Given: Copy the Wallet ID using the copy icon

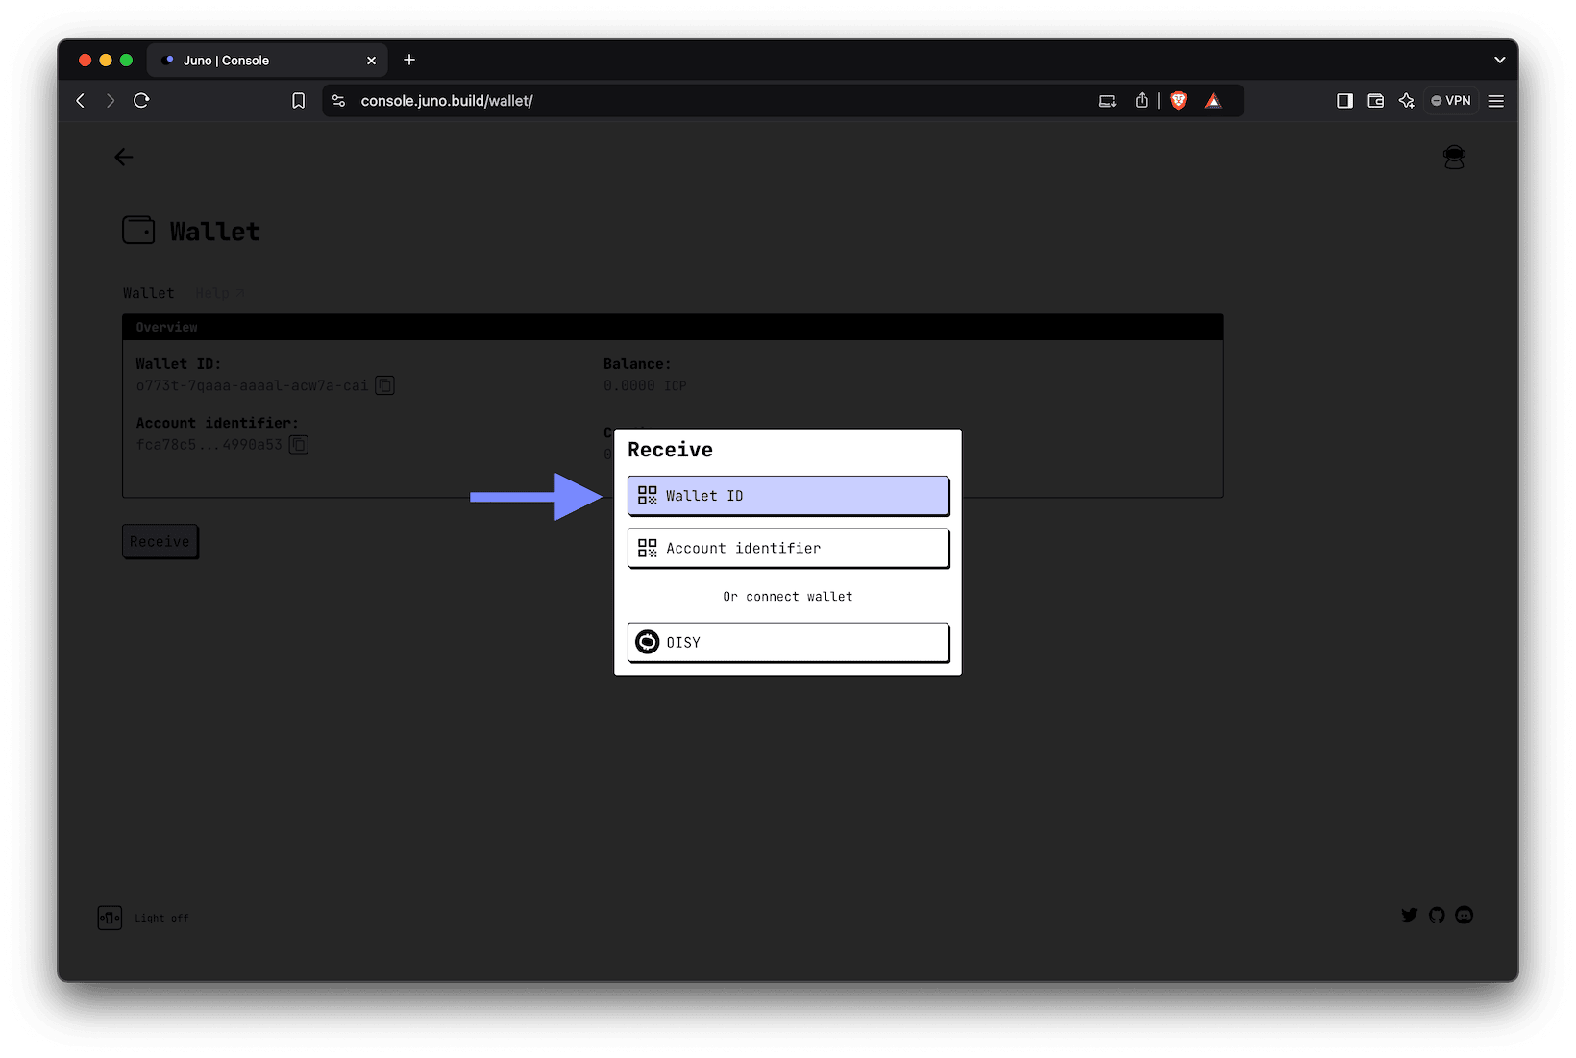Looking at the screenshot, I should click(384, 384).
